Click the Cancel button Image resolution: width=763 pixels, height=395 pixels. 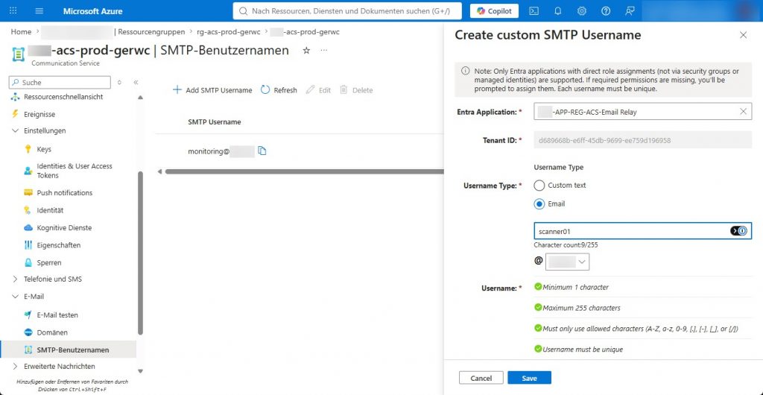pyautogui.click(x=481, y=378)
